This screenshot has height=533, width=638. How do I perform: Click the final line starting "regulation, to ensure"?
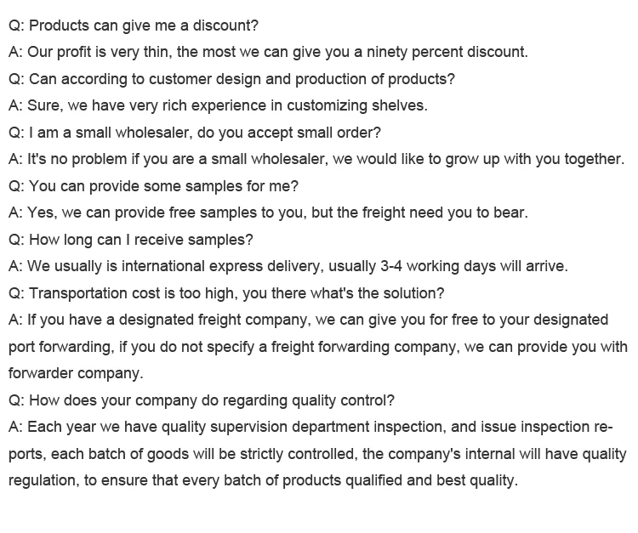(263, 480)
